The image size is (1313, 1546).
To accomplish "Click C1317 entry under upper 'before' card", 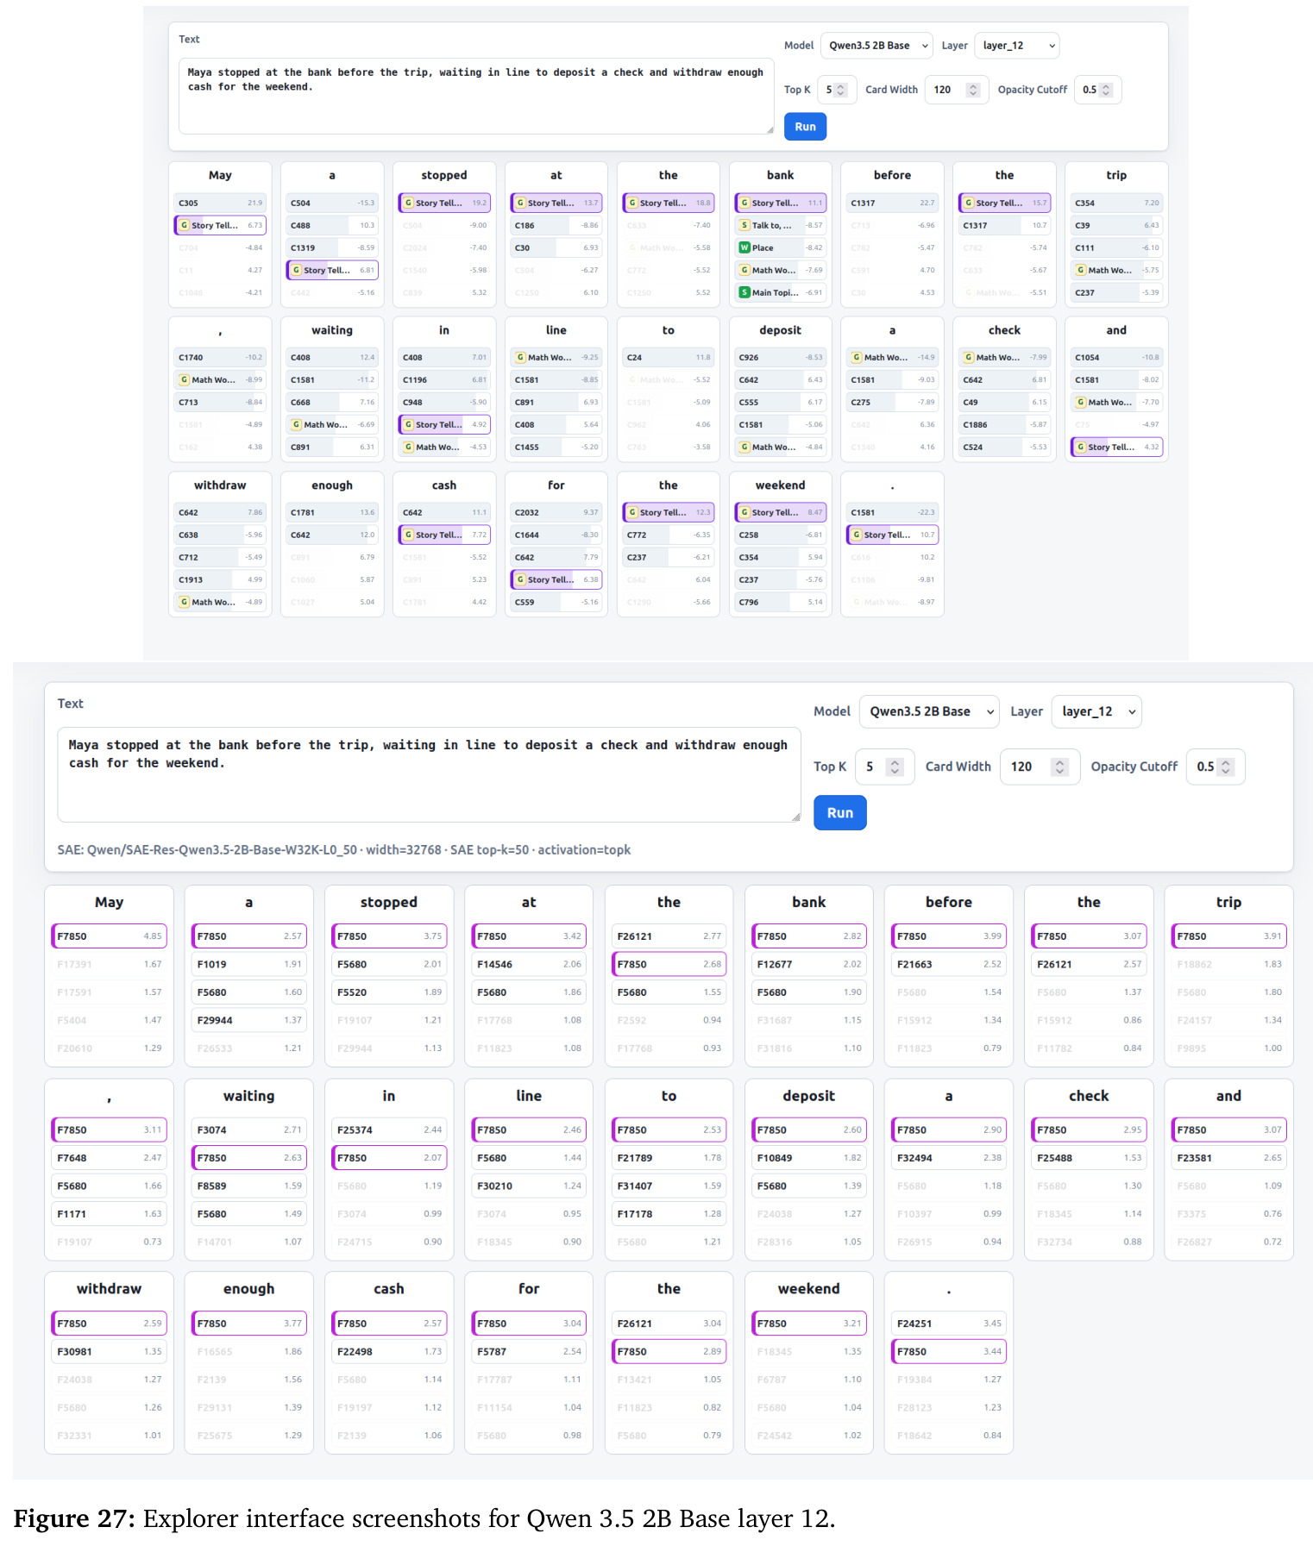I will pyautogui.click(x=892, y=203).
